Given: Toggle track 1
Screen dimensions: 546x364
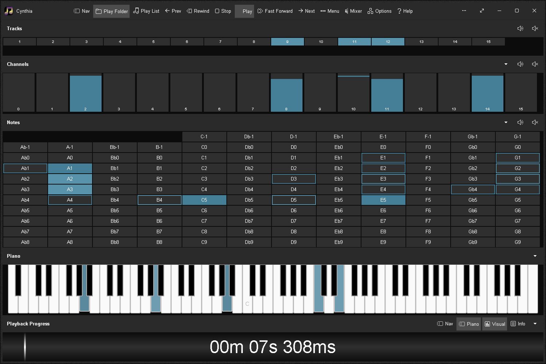Looking at the screenshot, I should coord(20,41).
